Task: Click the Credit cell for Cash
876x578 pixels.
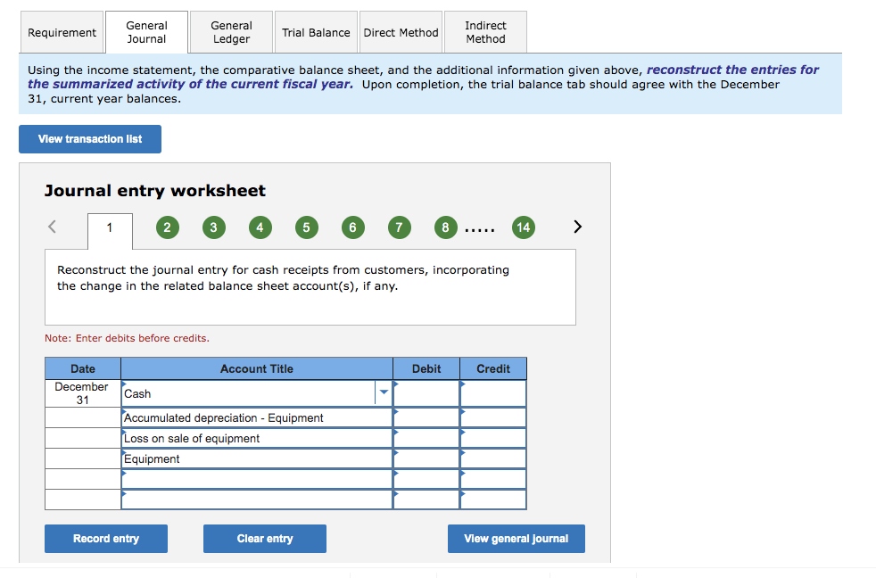Action: point(493,393)
